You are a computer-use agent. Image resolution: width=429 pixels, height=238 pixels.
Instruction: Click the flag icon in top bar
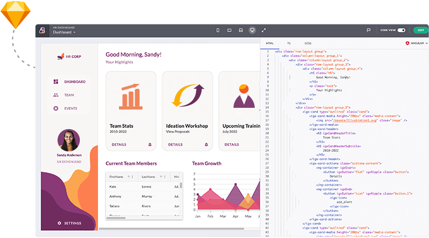369,30
